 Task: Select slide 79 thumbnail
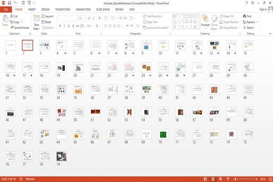[61, 156]
